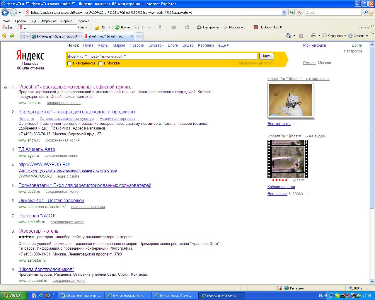
Task: Open the Ресторан "АИСТ" result link
Action: (x=37, y=216)
